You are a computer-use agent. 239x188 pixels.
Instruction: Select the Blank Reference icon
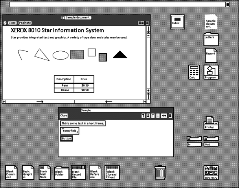click(x=95, y=172)
